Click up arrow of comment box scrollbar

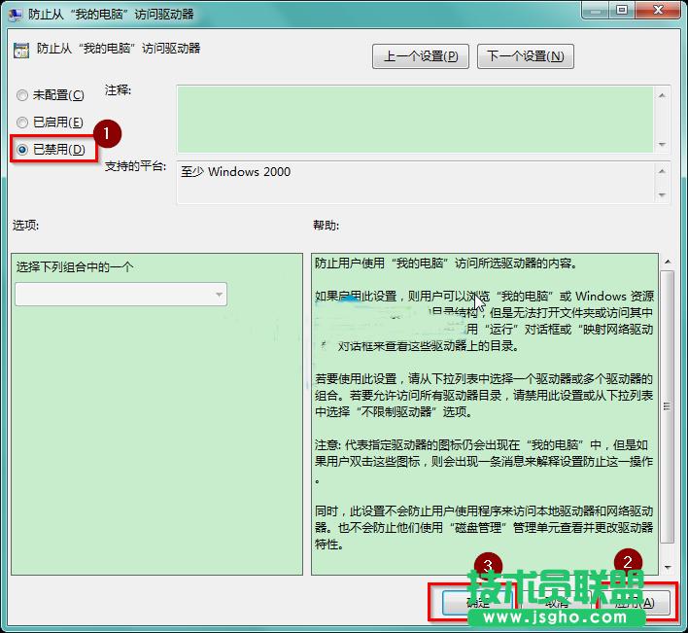point(662,95)
